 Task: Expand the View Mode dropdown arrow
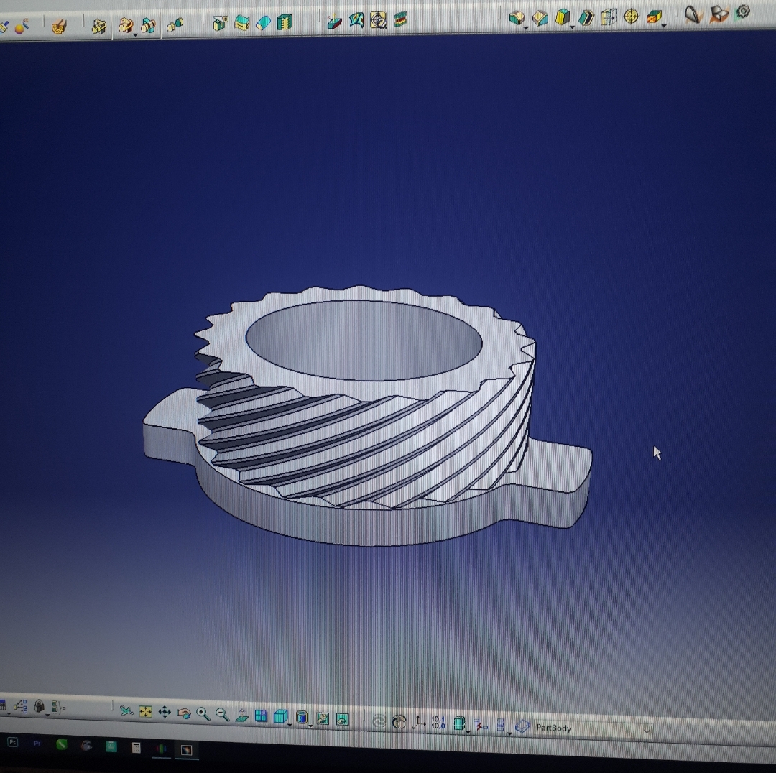311,726
